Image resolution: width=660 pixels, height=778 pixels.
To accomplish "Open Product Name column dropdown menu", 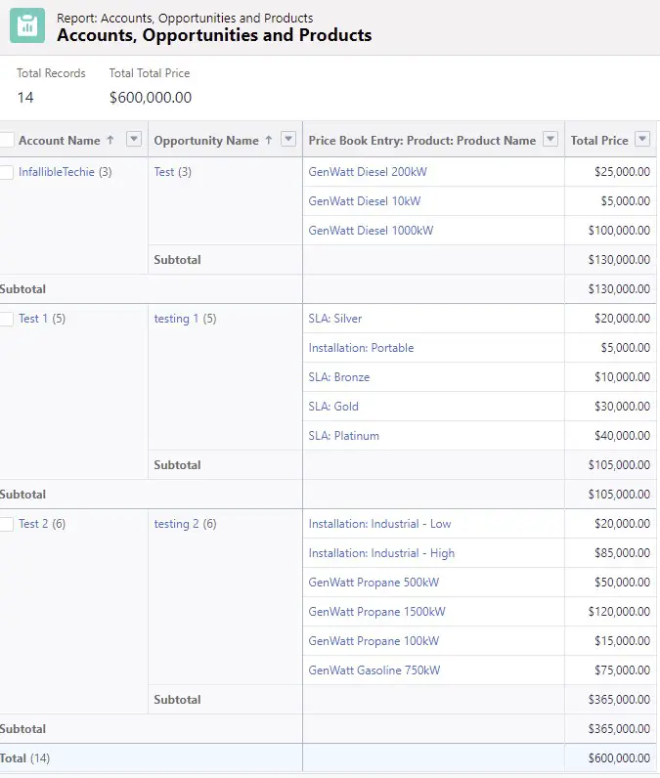I will click(550, 139).
